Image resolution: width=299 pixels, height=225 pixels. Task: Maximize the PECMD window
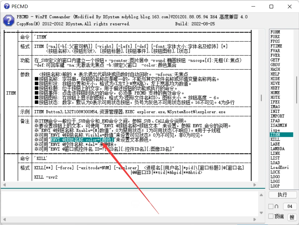(x=271, y=7)
